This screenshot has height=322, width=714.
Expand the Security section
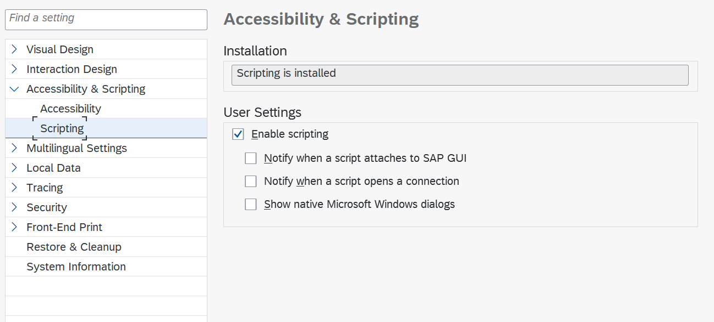tap(14, 207)
